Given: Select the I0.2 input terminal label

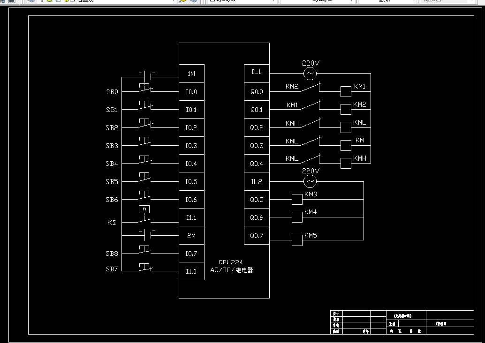Looking at the screenshot, I should [x=191, y=127].
